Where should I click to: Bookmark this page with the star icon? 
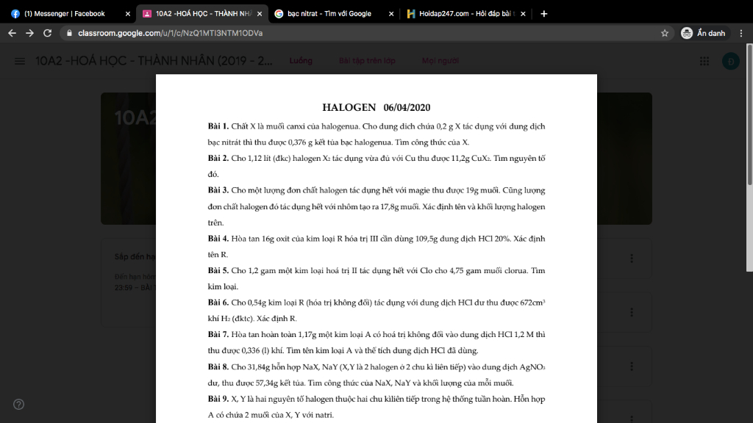tap(665, 33)
